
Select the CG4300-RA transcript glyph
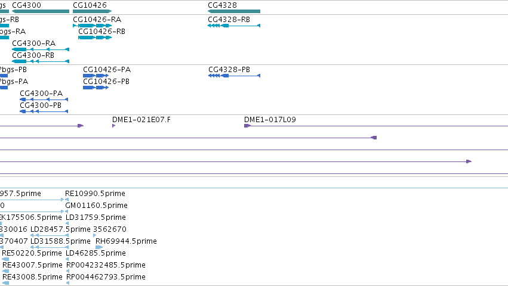point(41,49)
